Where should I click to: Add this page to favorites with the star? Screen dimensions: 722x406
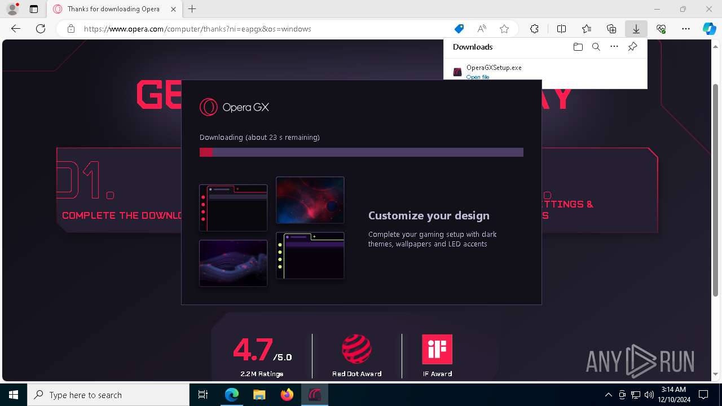(504, 29)
